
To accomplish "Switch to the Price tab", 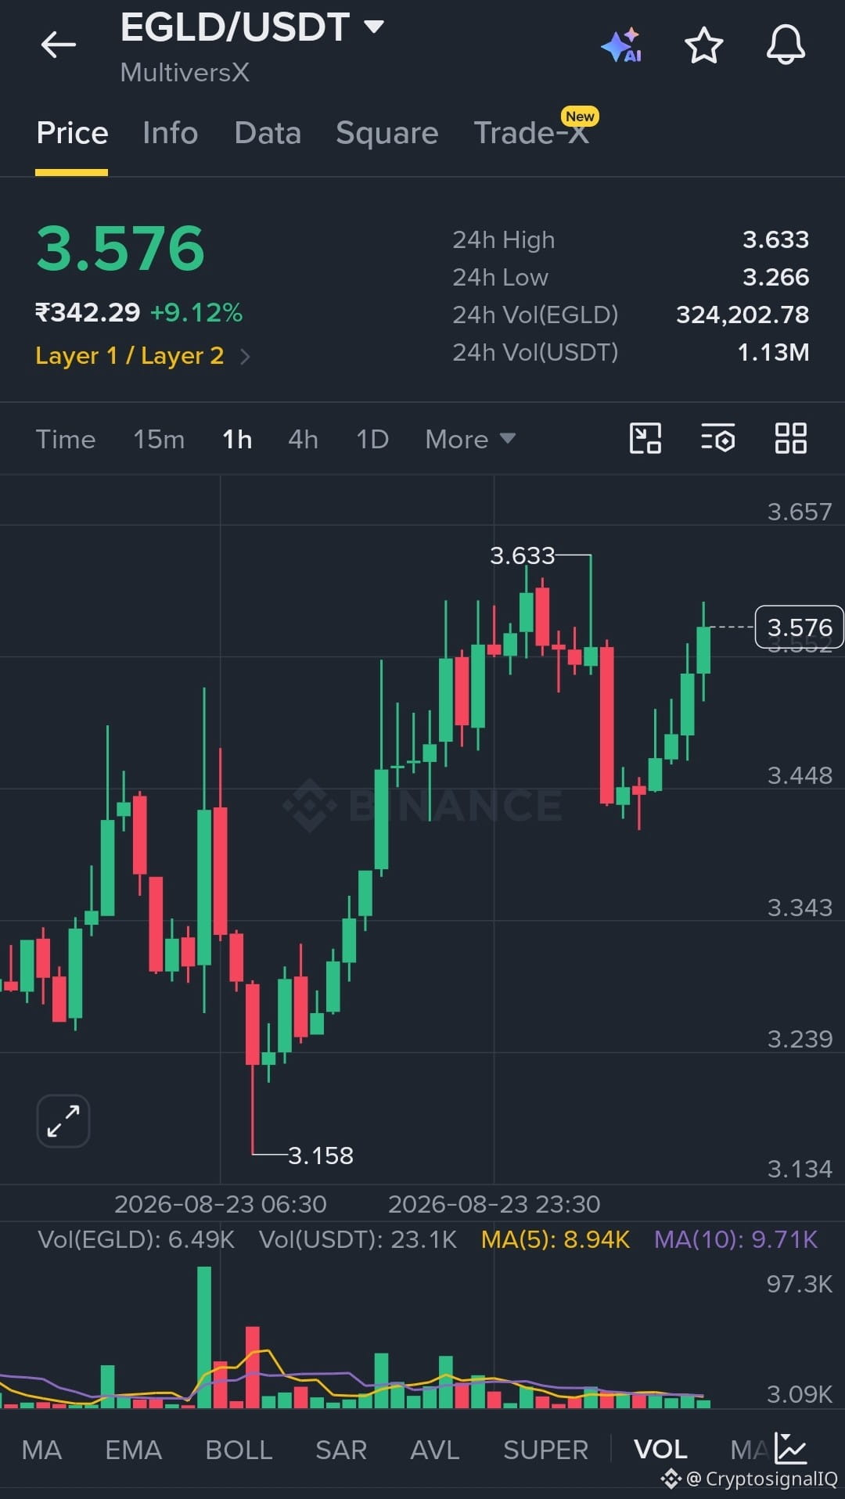I will pyautogui.click(x=72, y=133).
